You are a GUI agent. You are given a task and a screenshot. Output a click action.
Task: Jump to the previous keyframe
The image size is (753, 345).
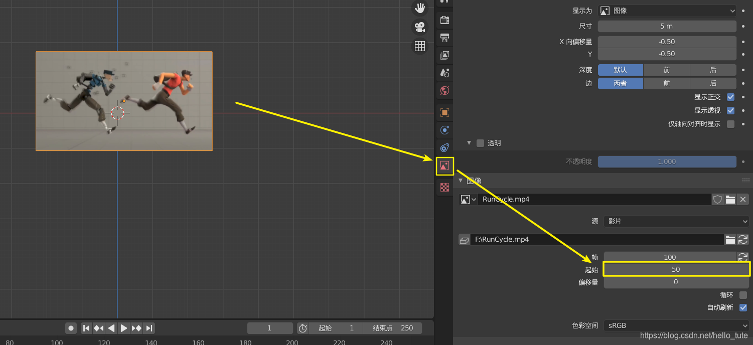(99, 328)
